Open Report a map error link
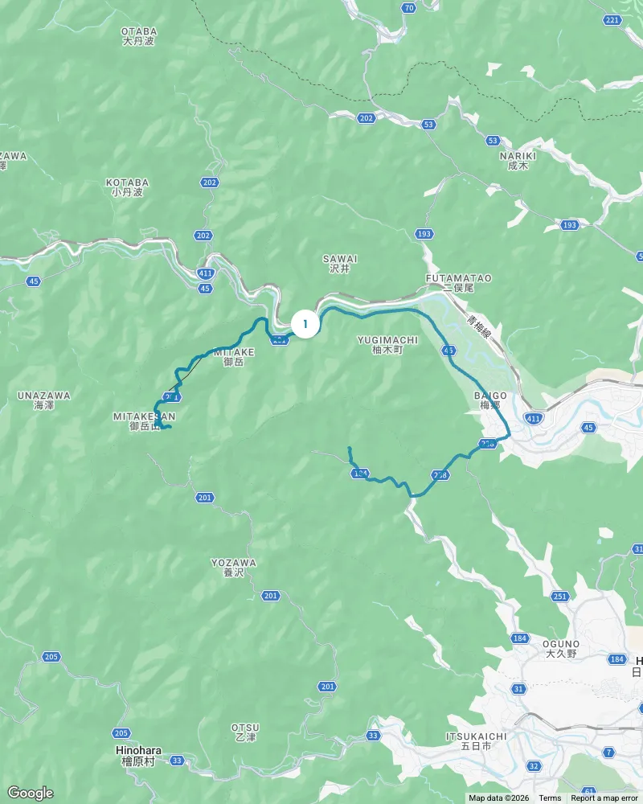643x804 pixels. [x=604, y=798]
